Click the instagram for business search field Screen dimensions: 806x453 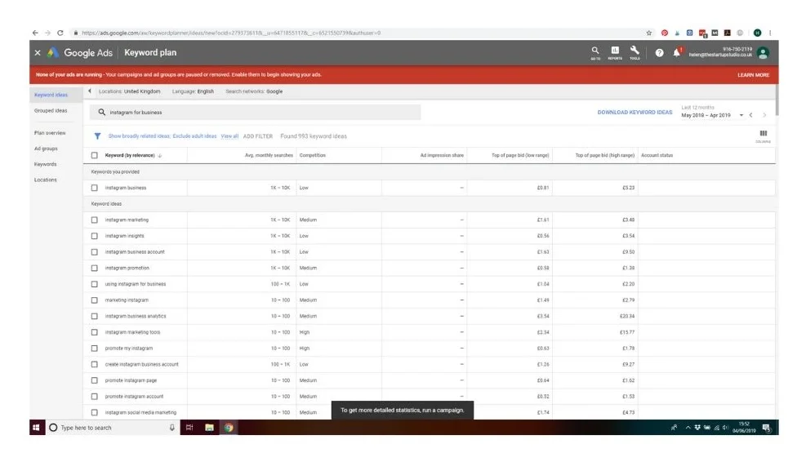pos(255,112)
